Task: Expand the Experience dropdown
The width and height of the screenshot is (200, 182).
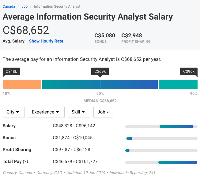Action: click(46, 112)
